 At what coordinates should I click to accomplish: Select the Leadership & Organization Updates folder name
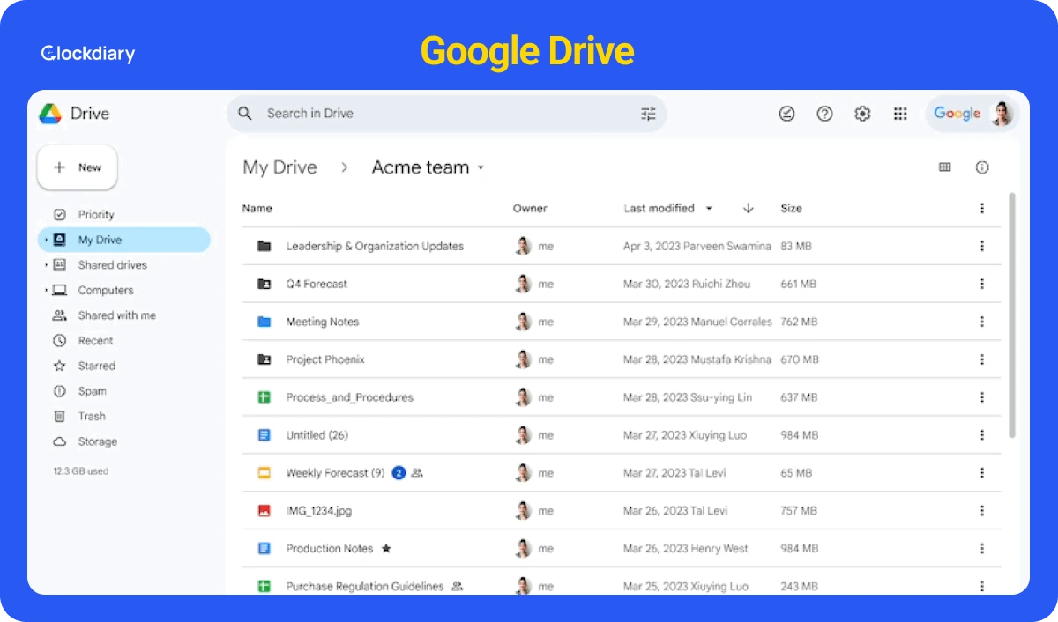(x=375, y=247)
